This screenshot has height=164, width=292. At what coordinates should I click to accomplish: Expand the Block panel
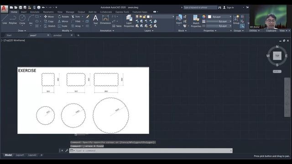click(x=182, y=31)
